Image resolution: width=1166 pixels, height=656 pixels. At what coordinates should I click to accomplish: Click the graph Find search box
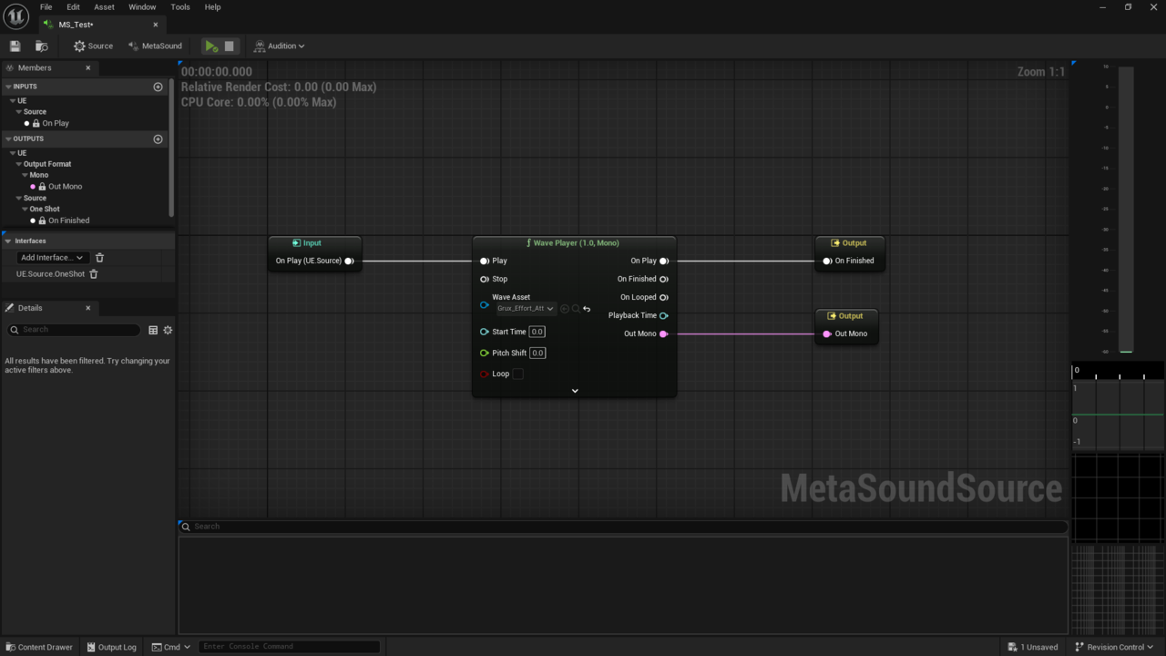tap(623, 527)
